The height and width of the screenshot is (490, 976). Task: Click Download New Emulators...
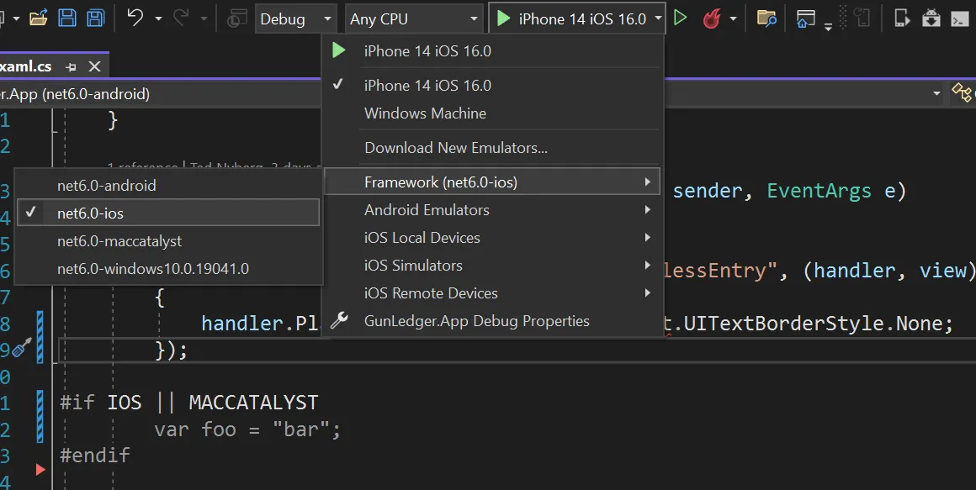(455, 148)
